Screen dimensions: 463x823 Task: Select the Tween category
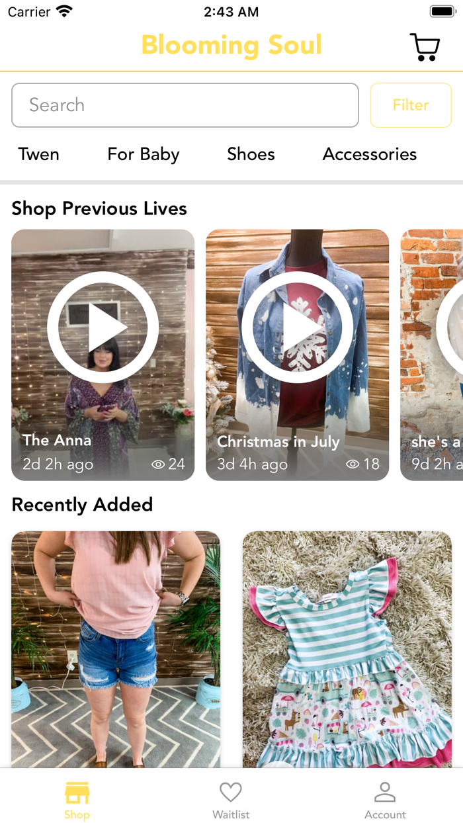38,154
